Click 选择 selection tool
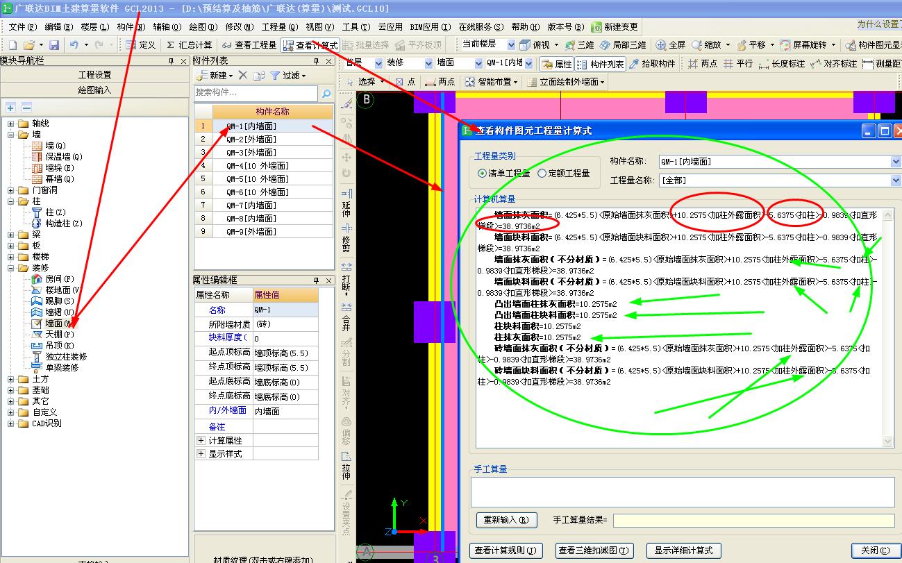902x563 pixels. pos(365,82)
